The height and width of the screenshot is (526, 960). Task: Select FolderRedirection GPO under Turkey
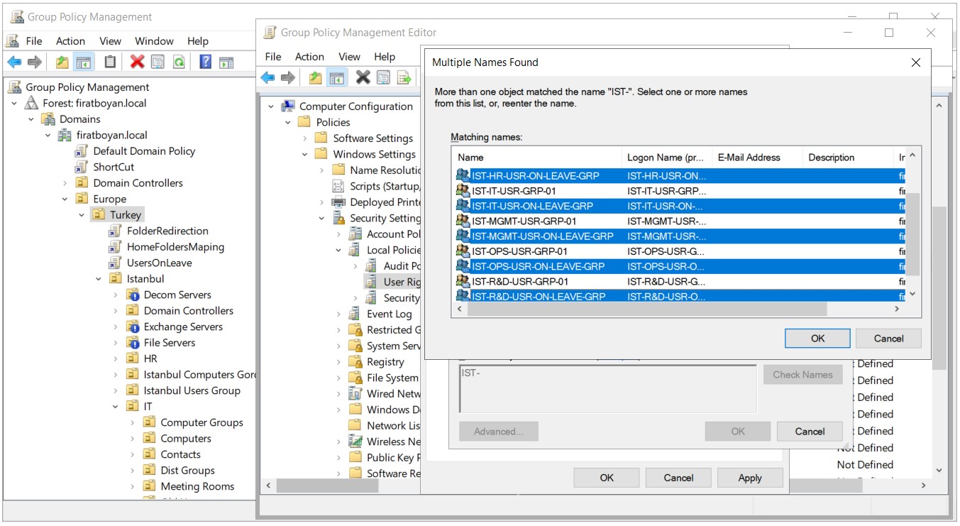(x=167, y=231)
